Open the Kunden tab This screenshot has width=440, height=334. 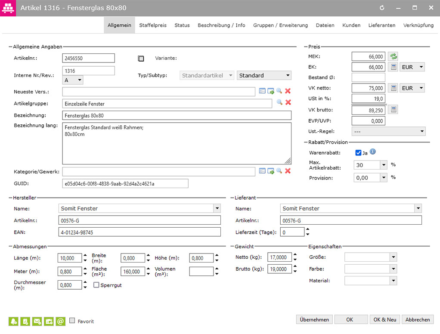pos(351,25)
